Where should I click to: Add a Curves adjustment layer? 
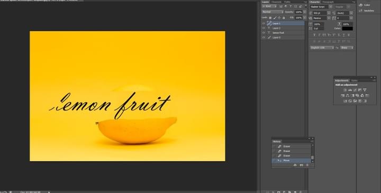pyautogui.click(x=355, y=90)
